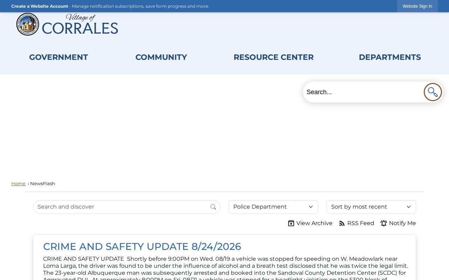Open the Sort by most recent dropdown

tap(371, 207)
